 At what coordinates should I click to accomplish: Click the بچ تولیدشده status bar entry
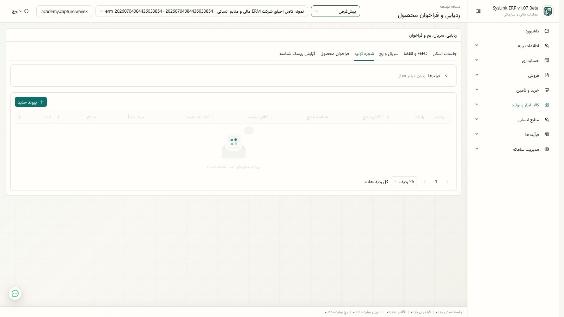click(x=337, y=312)
